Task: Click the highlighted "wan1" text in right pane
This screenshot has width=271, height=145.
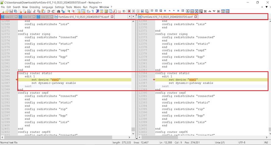Action: pyautogui.click(x=193, y=80)
